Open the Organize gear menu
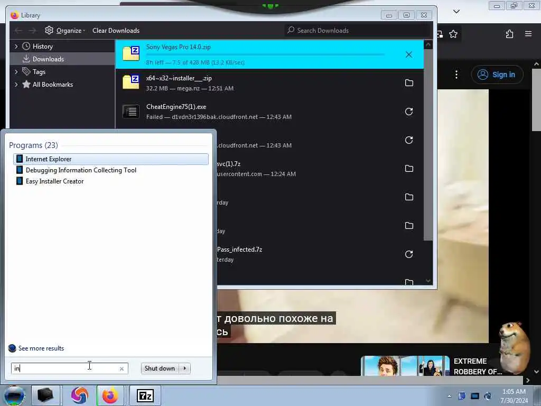 [x=65, y=30]
